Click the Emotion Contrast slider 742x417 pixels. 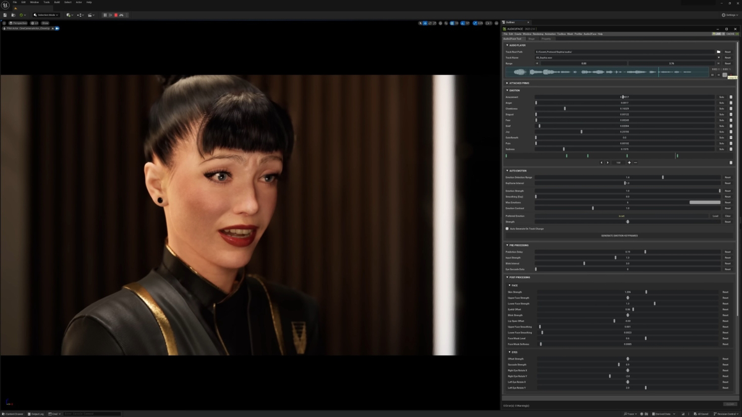pos(628,208)
